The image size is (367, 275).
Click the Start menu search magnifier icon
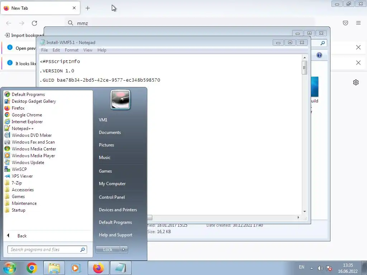coord(83,250)
